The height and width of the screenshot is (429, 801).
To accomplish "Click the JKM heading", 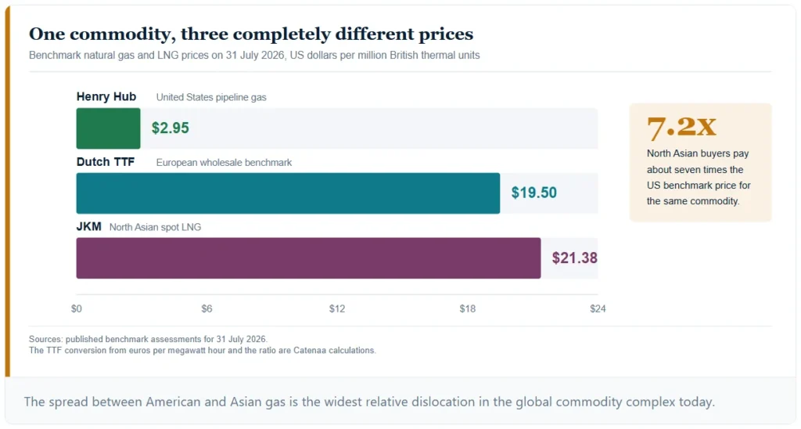I will point(89,226).
